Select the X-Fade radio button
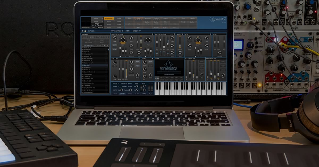This screenshot has height=167, width=319. (98, 28)
